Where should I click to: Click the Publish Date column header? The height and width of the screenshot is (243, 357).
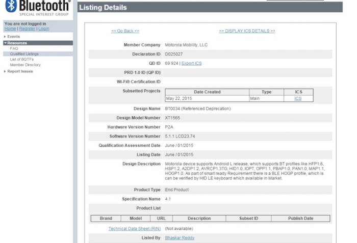301,219
